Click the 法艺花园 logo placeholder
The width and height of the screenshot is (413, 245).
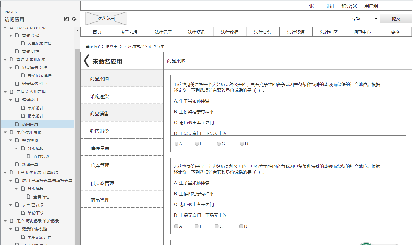point(106,19)
